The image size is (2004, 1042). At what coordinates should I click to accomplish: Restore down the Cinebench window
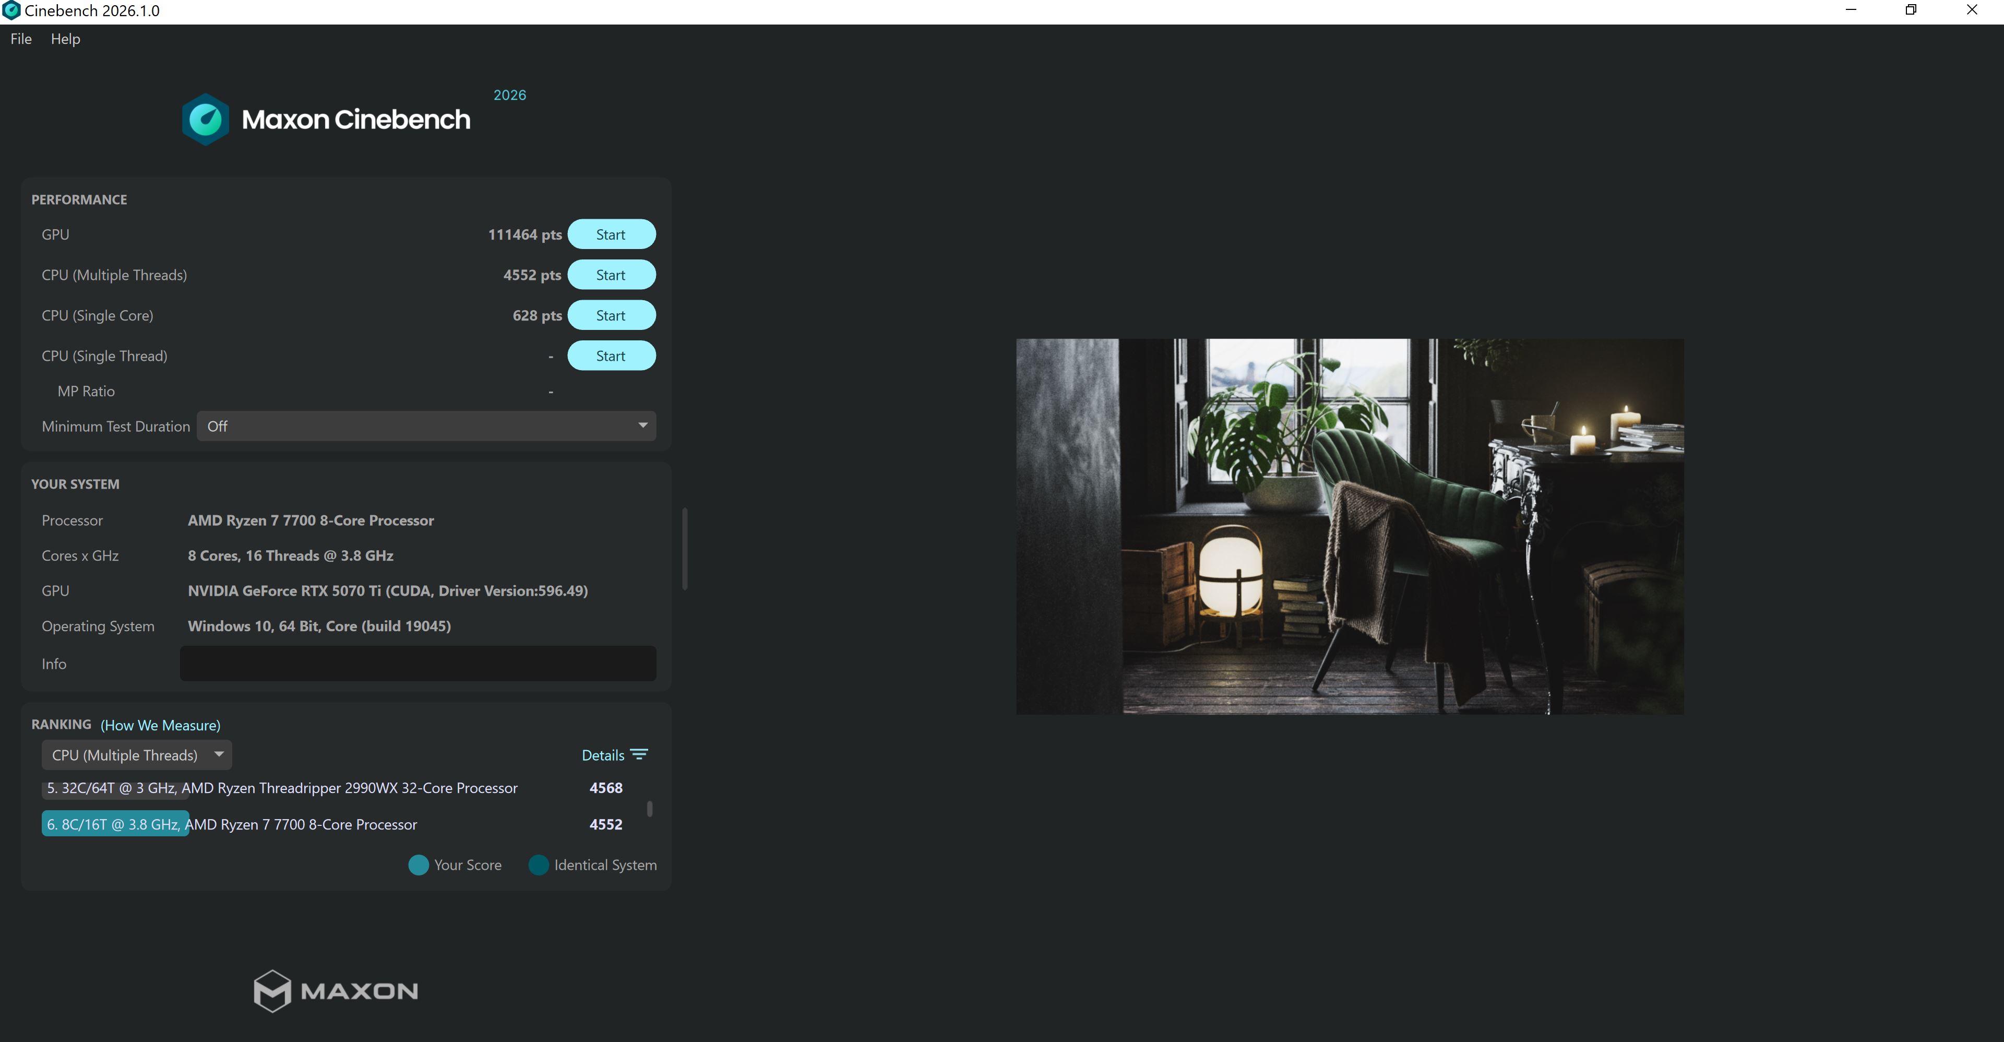pyautogui.click(x=1911, y=10)
